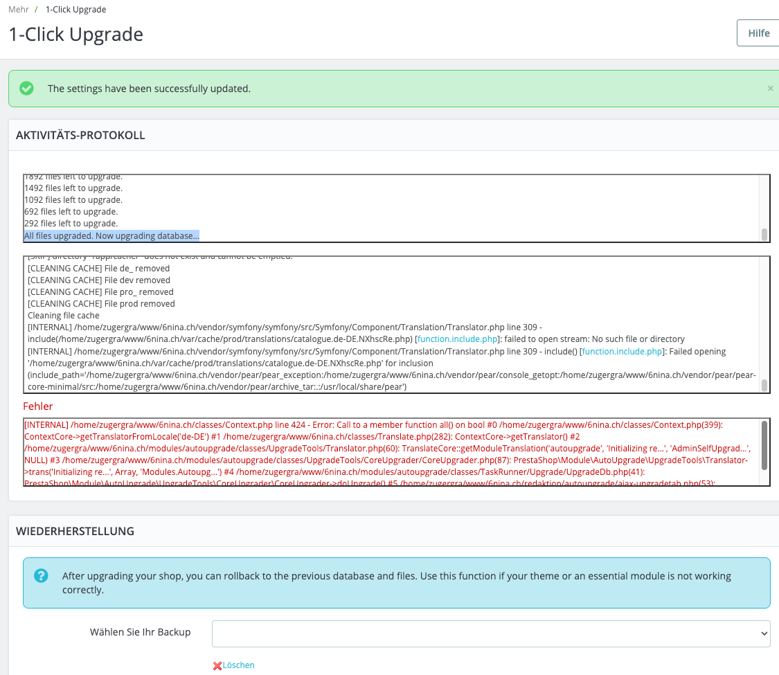The width and height of the screenshot is (779, 675).
Task: Click 'Cleaning file cache' log line
Action: point(64,316)
